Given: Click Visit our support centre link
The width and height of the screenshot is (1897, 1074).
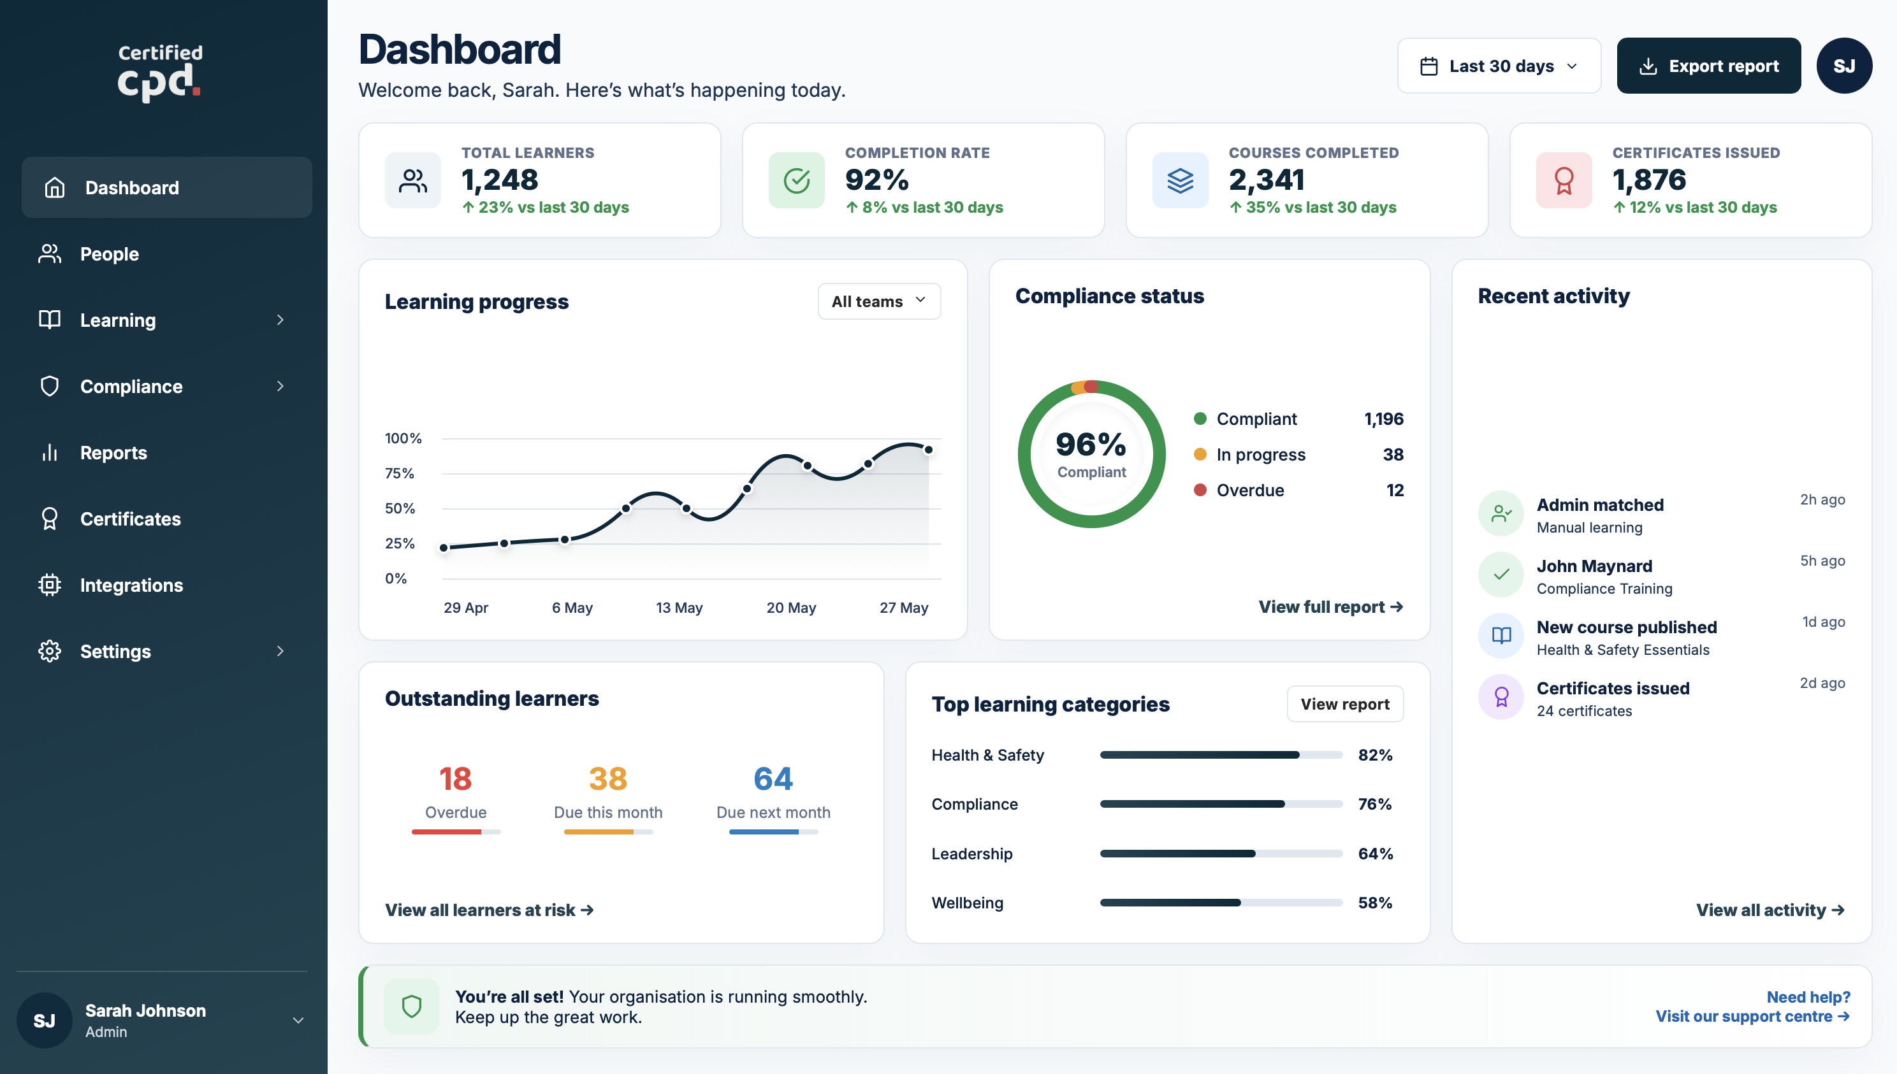Looking at the screenshot, I should tap(1752, 1017).
